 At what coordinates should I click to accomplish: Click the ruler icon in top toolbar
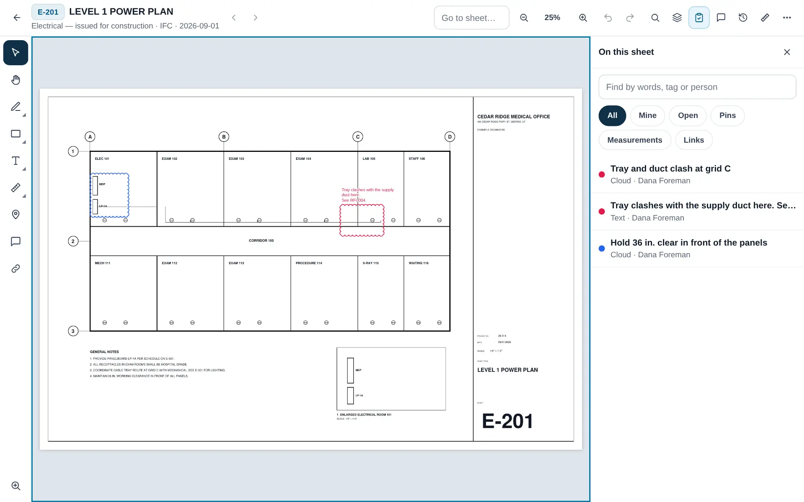coord(765,18)
